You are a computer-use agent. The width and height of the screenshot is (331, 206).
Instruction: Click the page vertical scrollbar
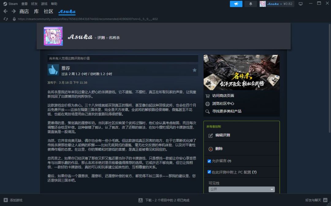[x=330, y=78]
